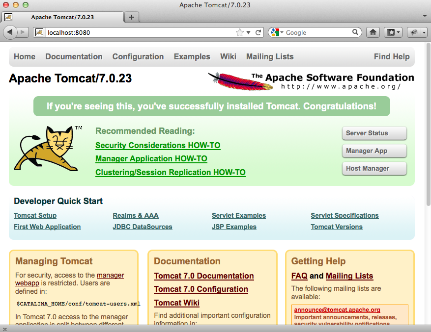Follow the manager webapp link
The image size is (431, 332).
(x=110, y=275)
